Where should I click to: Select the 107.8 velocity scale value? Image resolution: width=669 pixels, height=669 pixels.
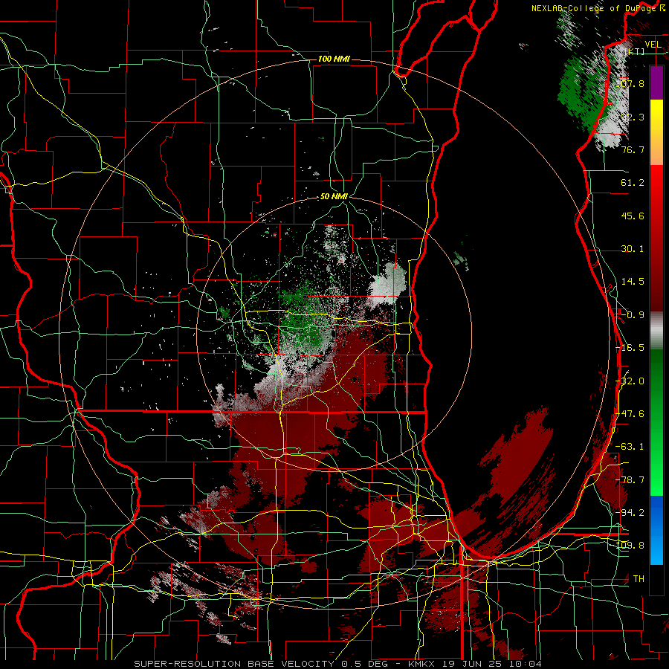coord(630,83)
